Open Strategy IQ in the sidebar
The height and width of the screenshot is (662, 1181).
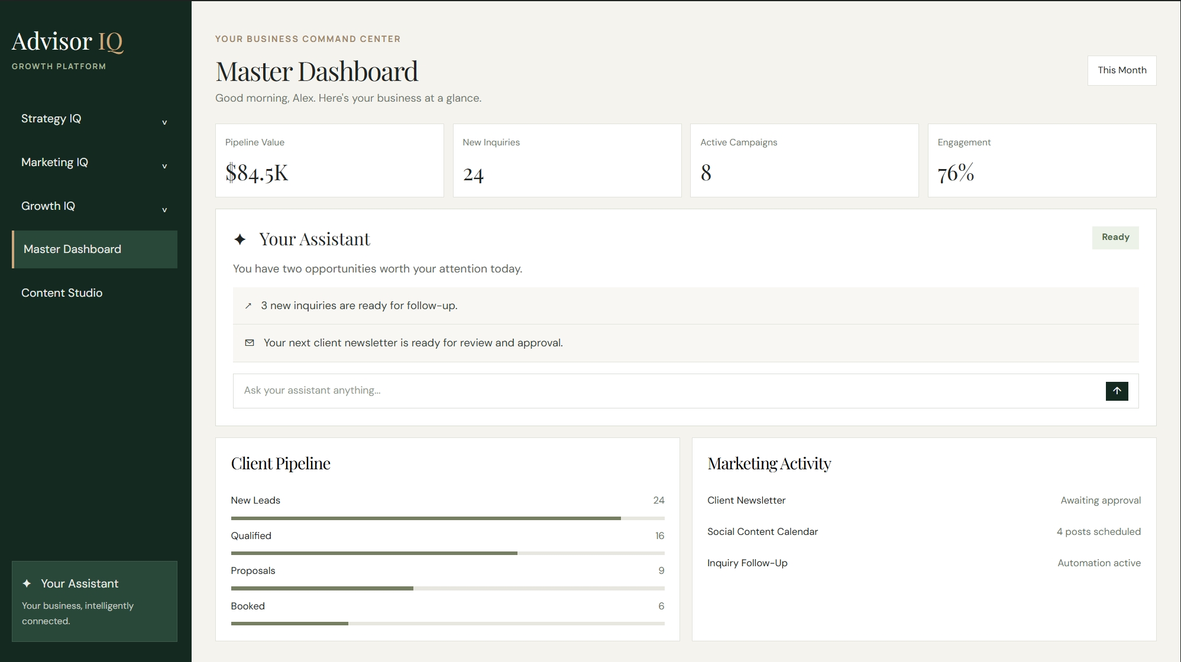coord(95,119)
